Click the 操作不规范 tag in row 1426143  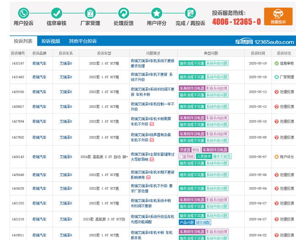(222, 157)
